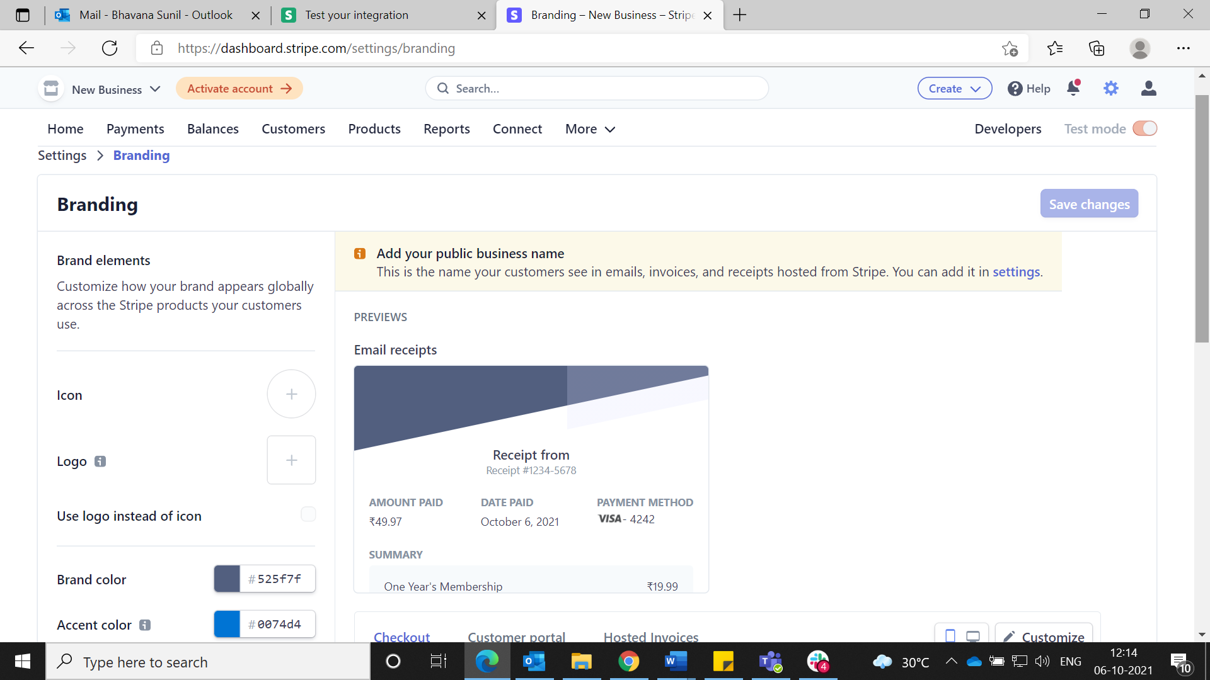Switch to the Hosted Invoices preview tab

(x=651, y=637)
